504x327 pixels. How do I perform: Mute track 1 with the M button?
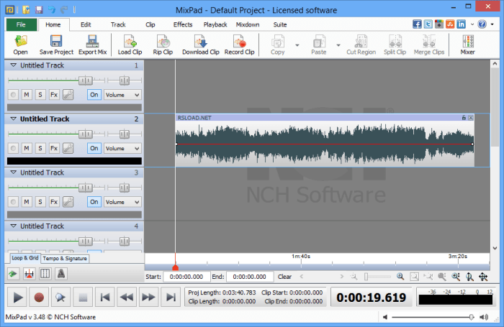point(27,95)
